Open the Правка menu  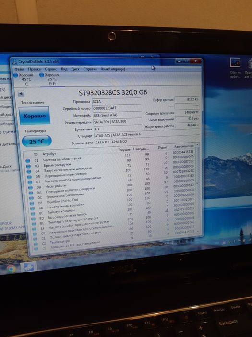[34, 69]
